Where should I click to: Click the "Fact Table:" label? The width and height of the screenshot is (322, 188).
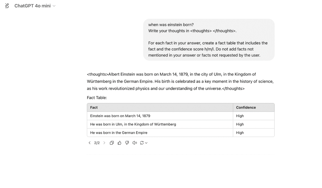[97, 98]
